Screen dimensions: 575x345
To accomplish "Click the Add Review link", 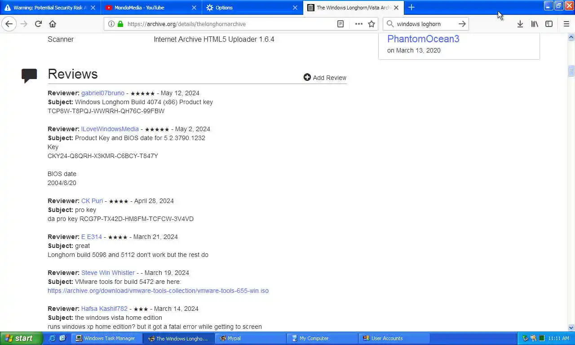I will coord(329,78).
